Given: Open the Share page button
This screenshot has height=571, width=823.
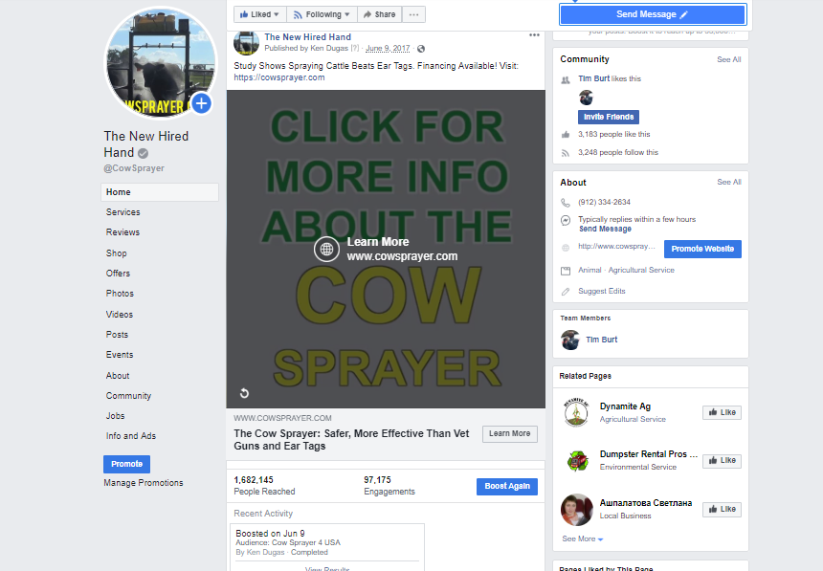Looking at the screenshot, I should (x=380, y=14).
